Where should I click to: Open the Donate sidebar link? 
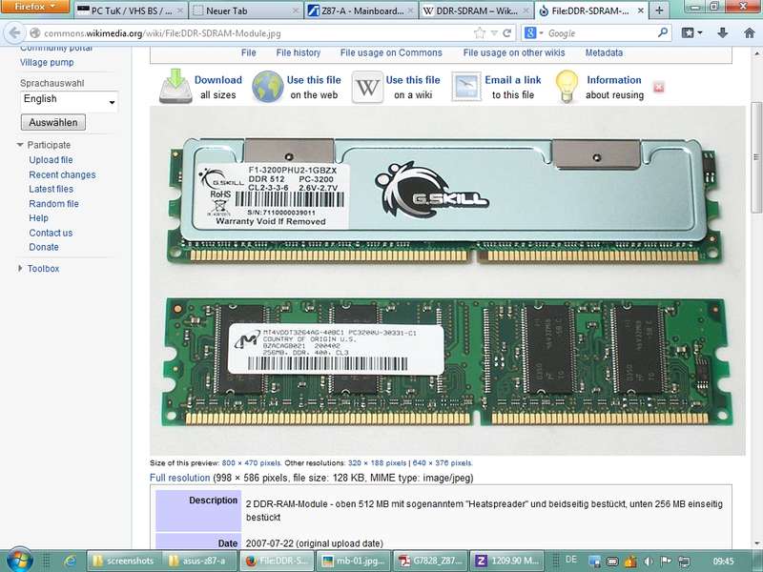pos(44,247)
